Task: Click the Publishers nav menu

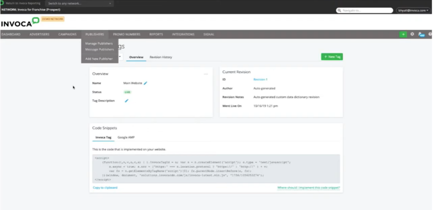Action: click(95, 35)
